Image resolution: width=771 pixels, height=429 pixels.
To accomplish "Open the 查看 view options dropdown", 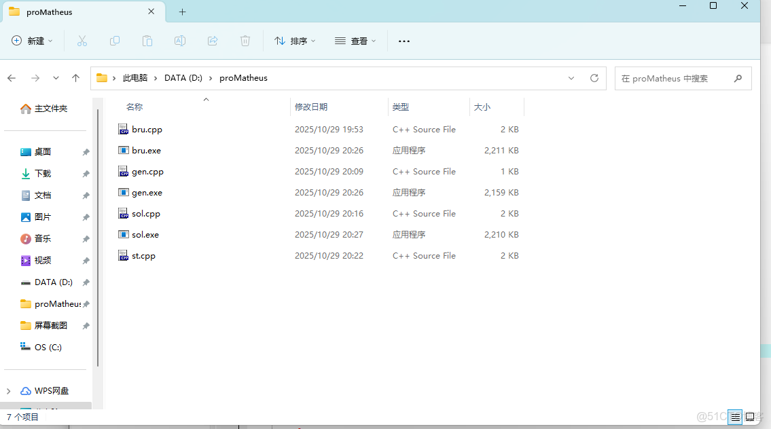I will [x=355, y=41].
